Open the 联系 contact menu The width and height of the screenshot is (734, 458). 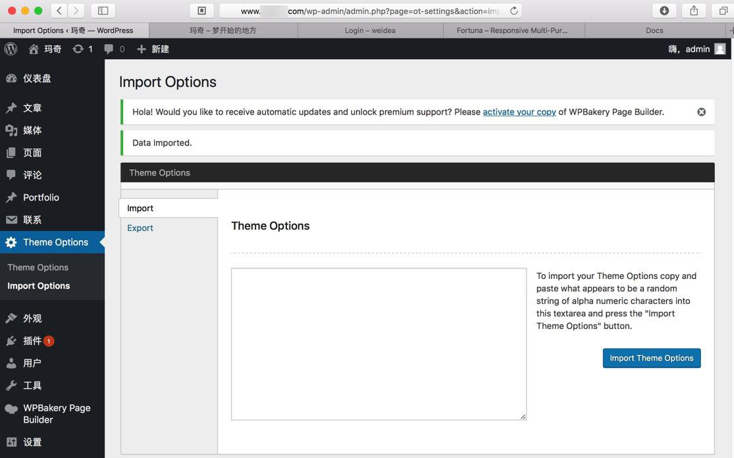pos(52,220)
